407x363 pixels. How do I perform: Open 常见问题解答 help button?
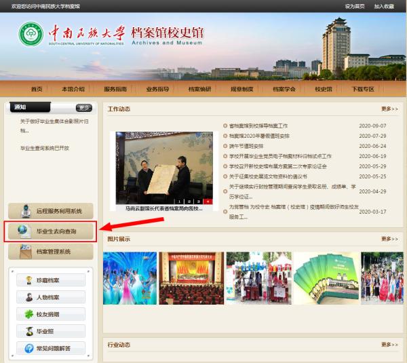pyautogui.click(x=50, y=348)
